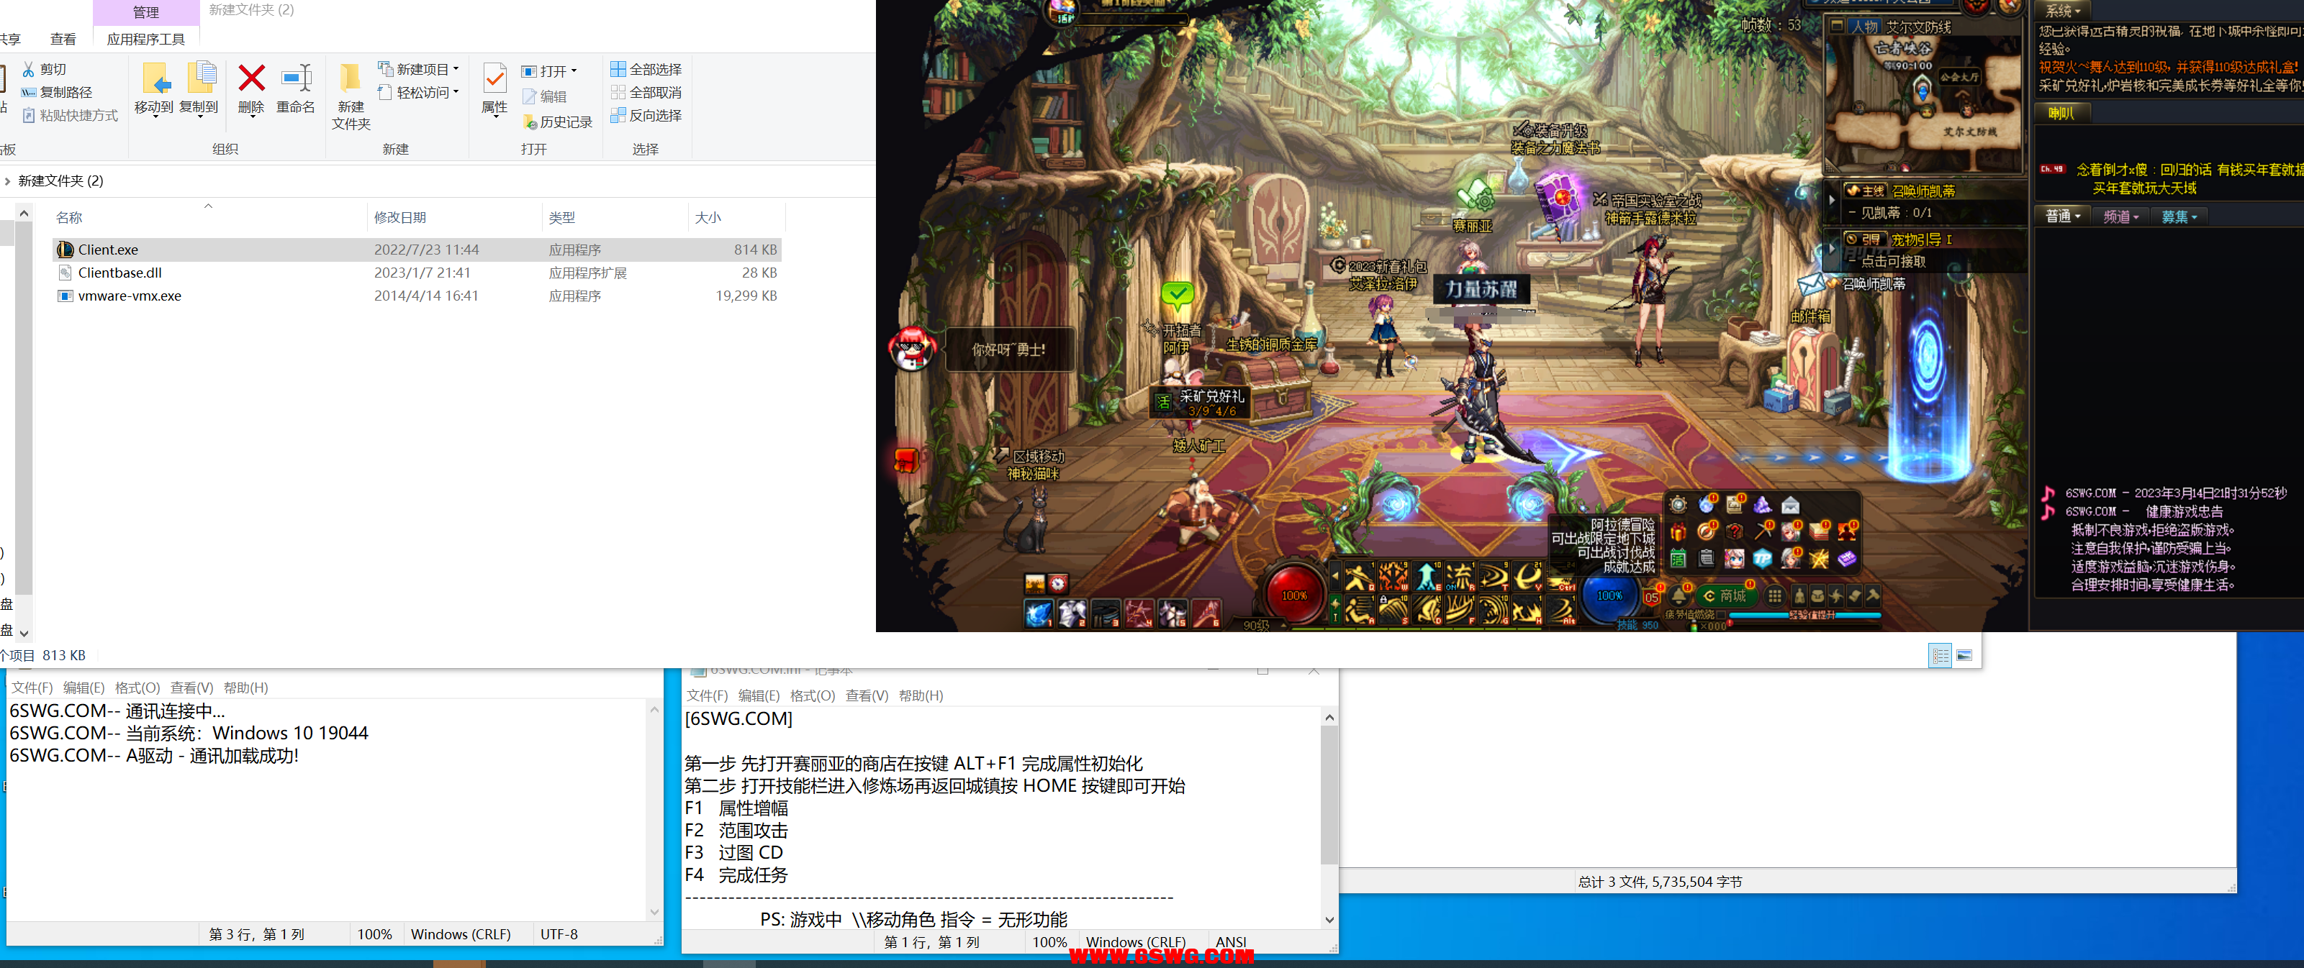Click the Edit (编辑) ribbon item
Image resolution: width=2304 pixels, height=968 pixels.
coord(544,96)
